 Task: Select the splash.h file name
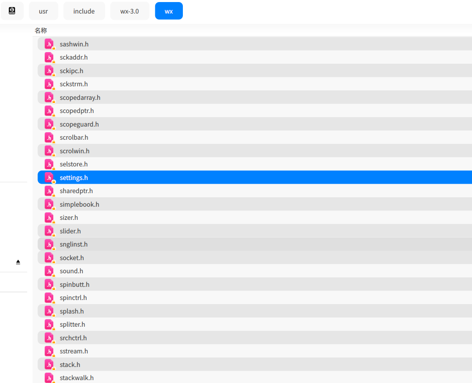[x=72, y=311]
